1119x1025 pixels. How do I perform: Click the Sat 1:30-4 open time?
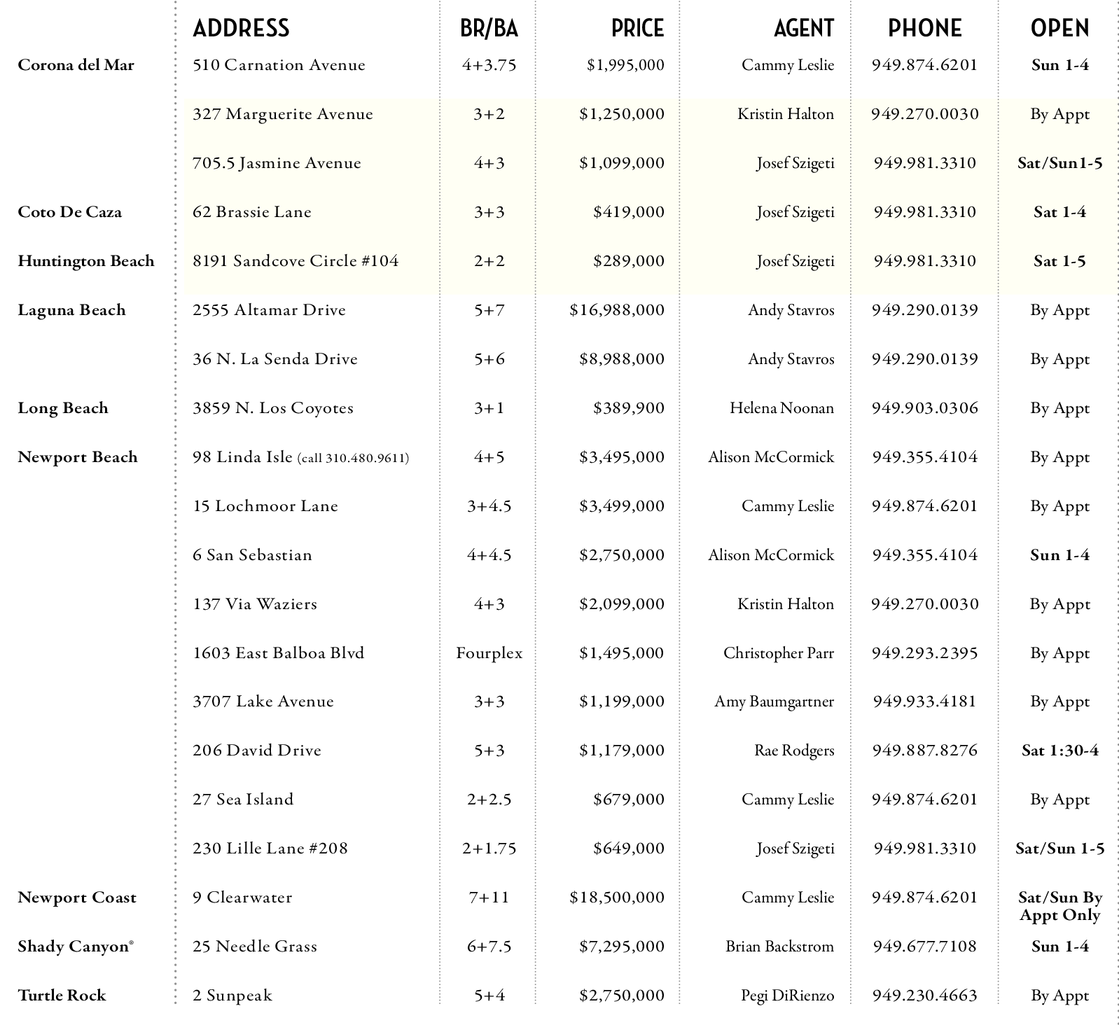1059,751
